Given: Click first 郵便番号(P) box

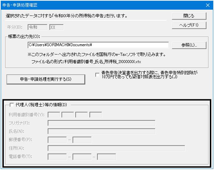Looking at the screenshot, I should pos(57,140).
